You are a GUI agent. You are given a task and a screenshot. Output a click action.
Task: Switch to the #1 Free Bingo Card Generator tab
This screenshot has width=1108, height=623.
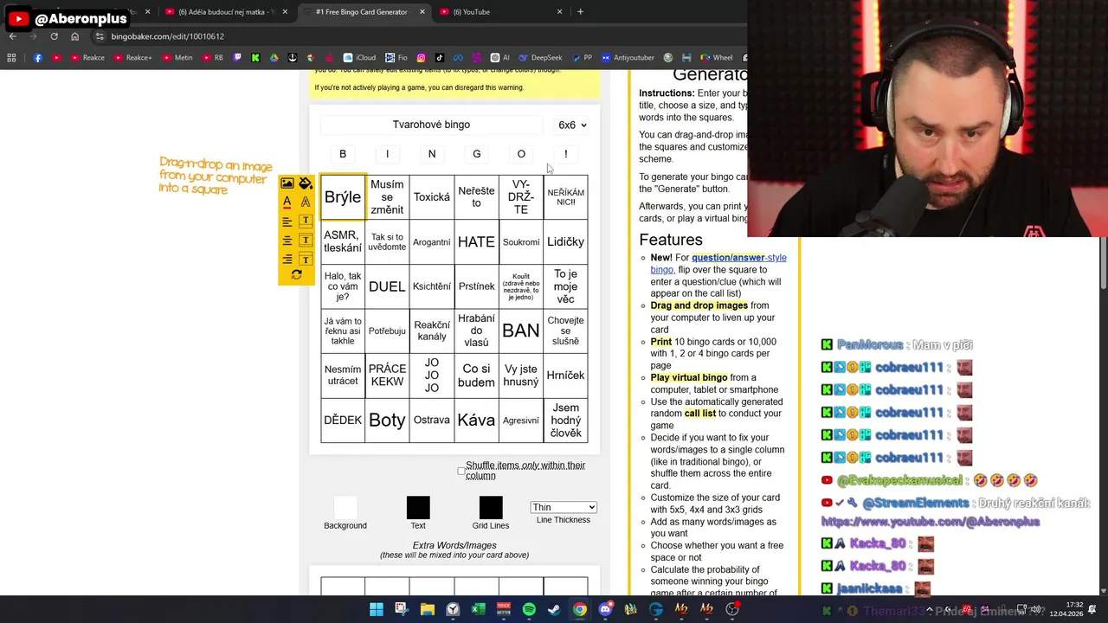pos(364,12)
